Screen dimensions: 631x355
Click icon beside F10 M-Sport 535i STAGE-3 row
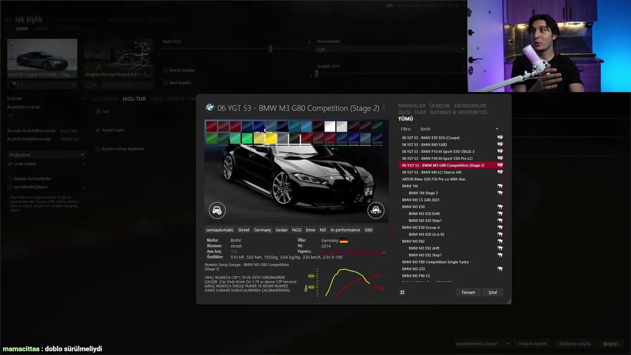pos(500,151)
